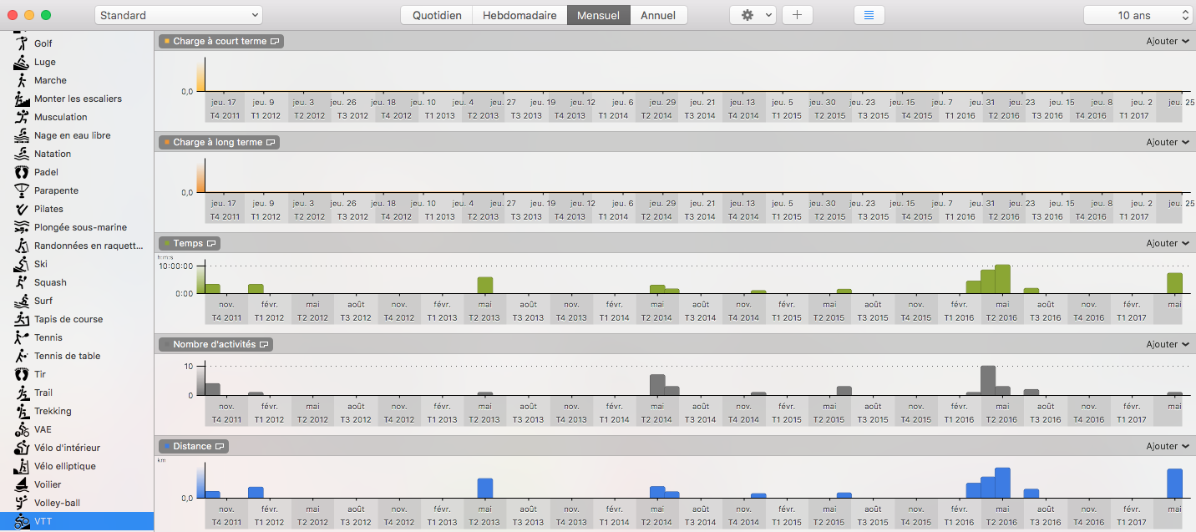This screenshot has width=1196, height=532.
Task: Select the Parapente icon in sidebar
Action: 22,190
